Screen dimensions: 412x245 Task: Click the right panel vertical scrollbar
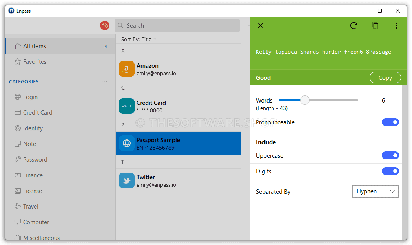click(x=405, y=162)
